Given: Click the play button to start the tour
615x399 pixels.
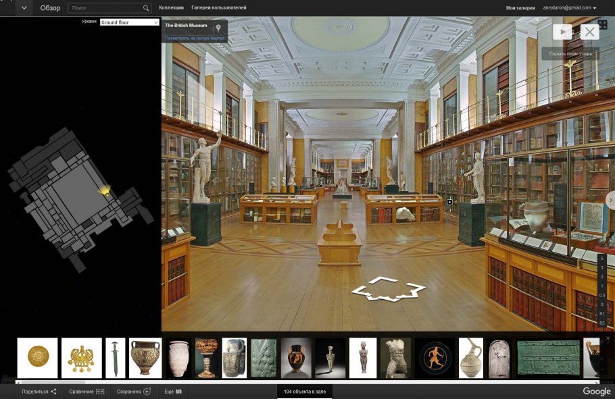Looking at the screenshot, I should [563, 31].
